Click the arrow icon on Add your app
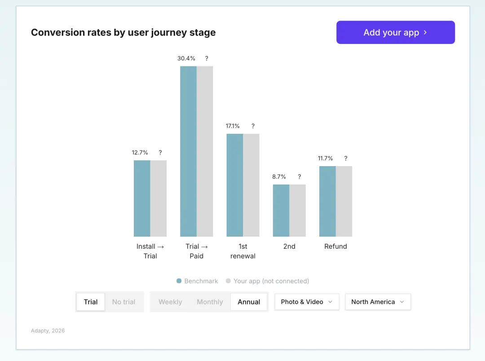This screenshot has height=361, width=485. [425, 32]
